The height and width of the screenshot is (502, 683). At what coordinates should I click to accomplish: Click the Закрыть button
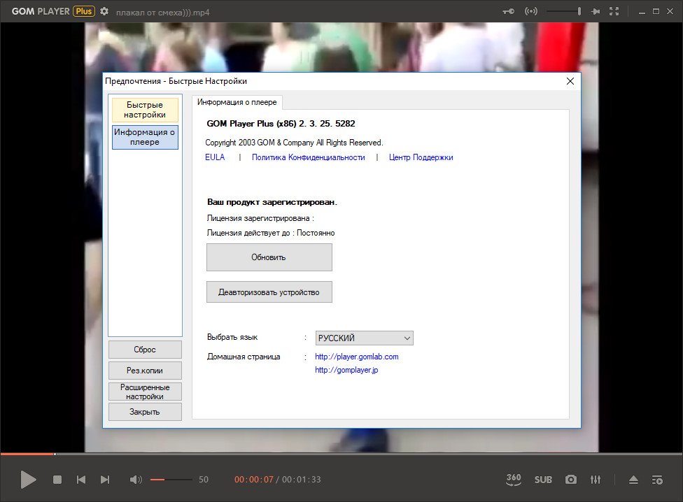tap(145, 412)
